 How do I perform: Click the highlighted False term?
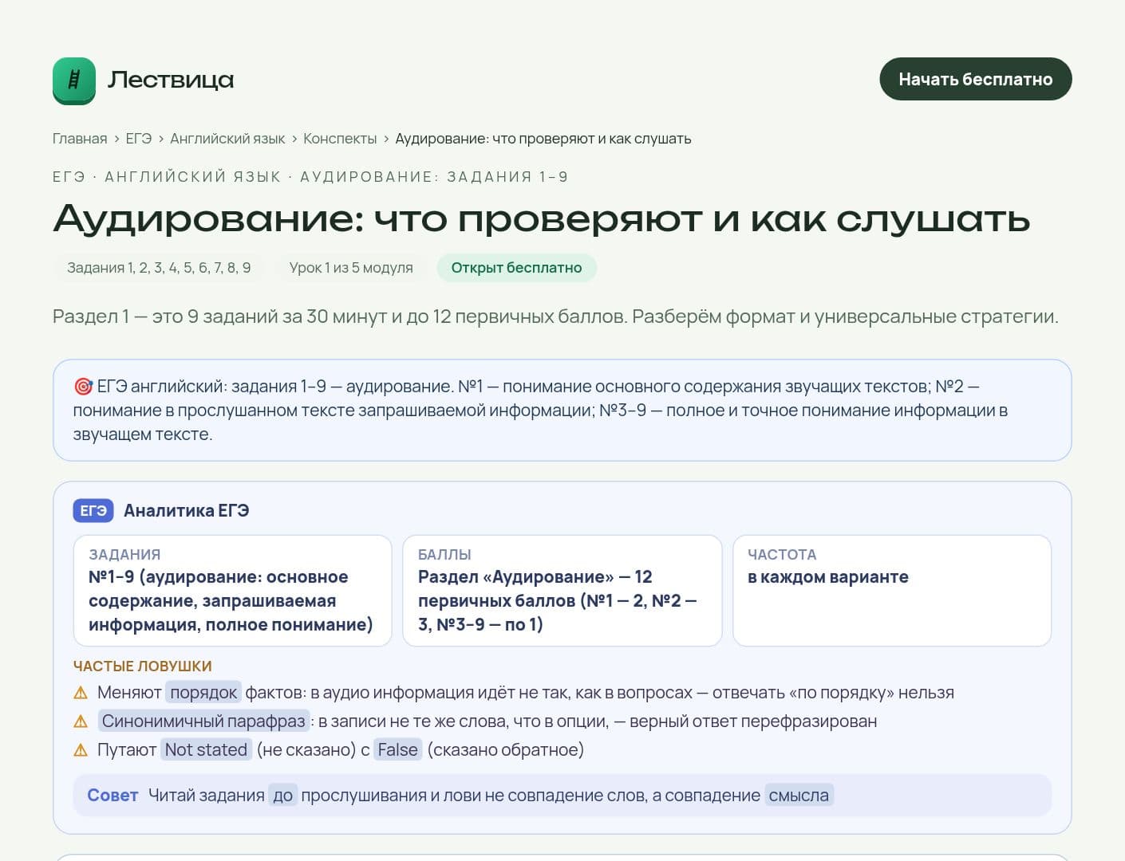pyautogui.click(x=398, y=750)
